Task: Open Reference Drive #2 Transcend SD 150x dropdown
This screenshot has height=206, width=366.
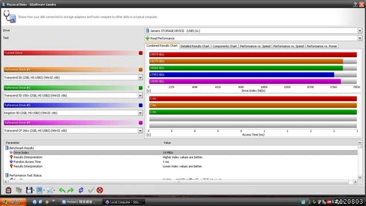Action: point(140,95)
